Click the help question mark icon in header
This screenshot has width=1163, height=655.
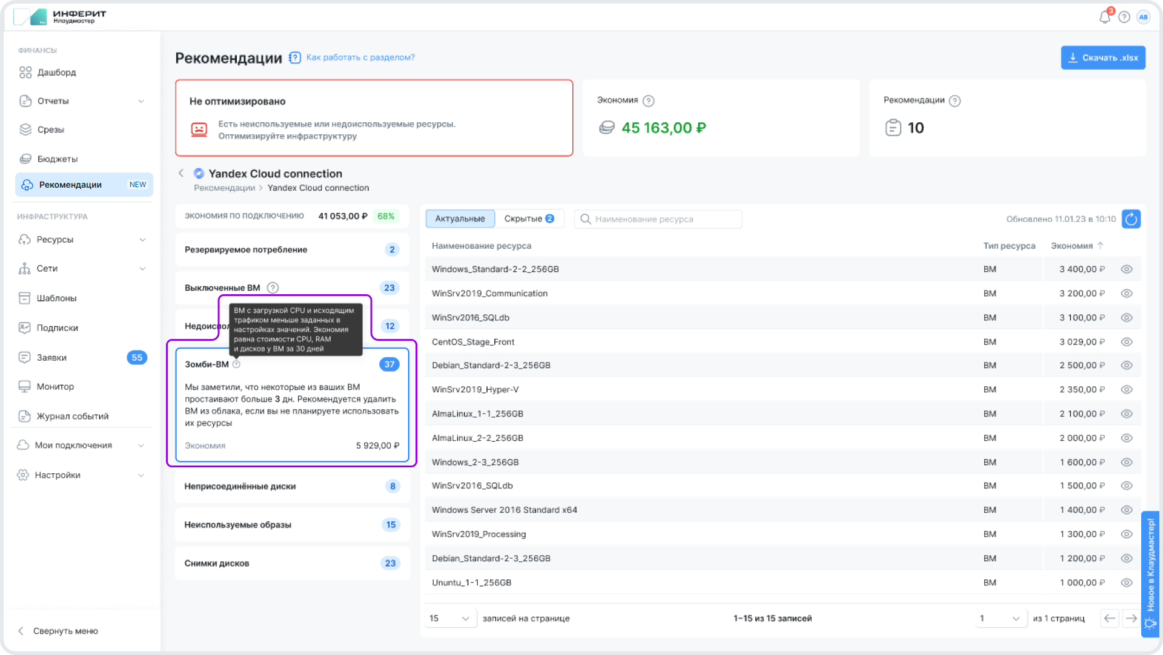pos(1124,17)
